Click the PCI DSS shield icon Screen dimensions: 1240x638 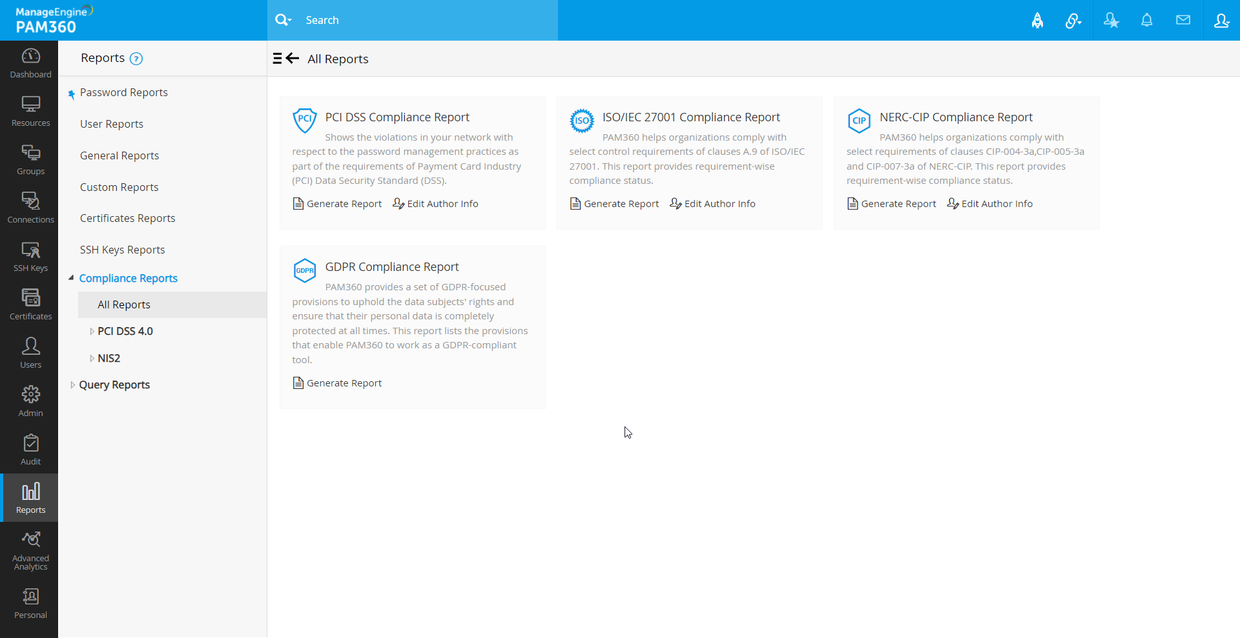point(305,120)
